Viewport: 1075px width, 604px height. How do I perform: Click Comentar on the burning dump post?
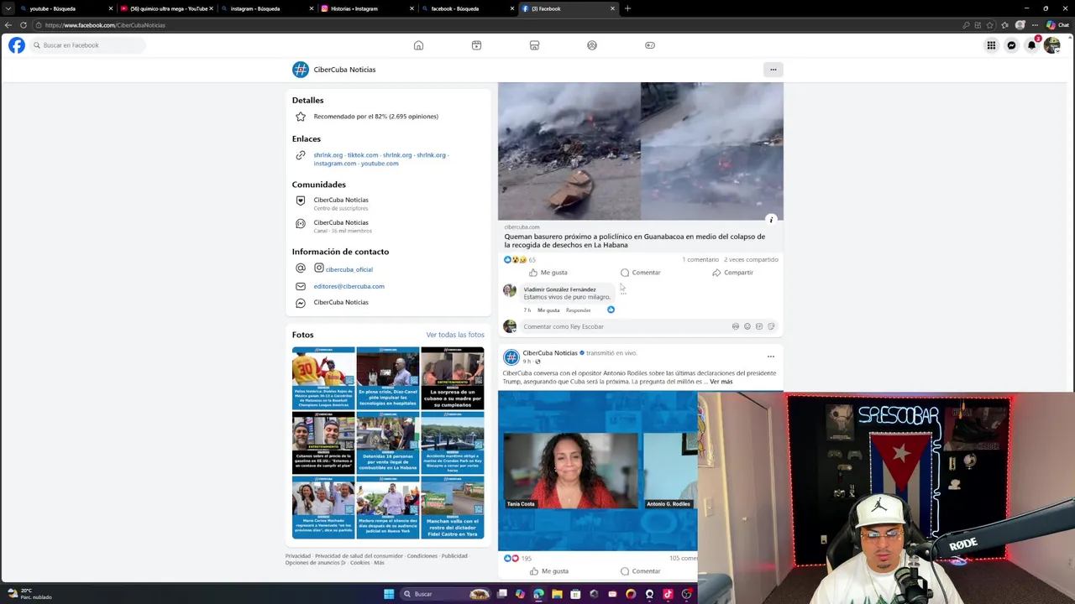(640, 273)
